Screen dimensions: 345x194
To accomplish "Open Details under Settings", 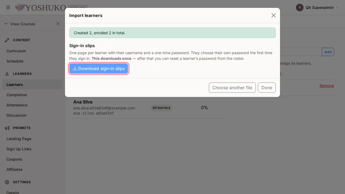I will coord(32,192).
